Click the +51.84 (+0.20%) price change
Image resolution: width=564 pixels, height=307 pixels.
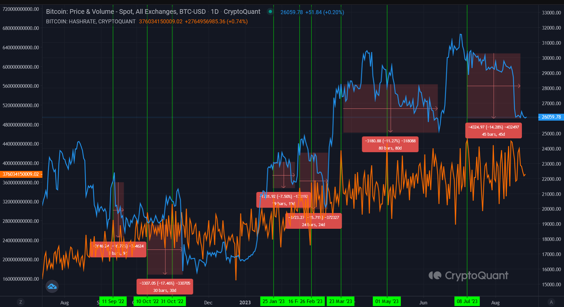[325, 12]
